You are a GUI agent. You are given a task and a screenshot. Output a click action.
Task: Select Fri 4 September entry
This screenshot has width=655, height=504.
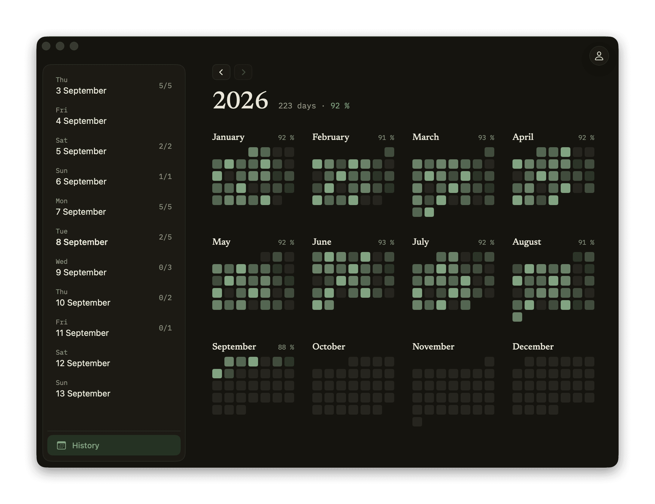coord(114,116)
